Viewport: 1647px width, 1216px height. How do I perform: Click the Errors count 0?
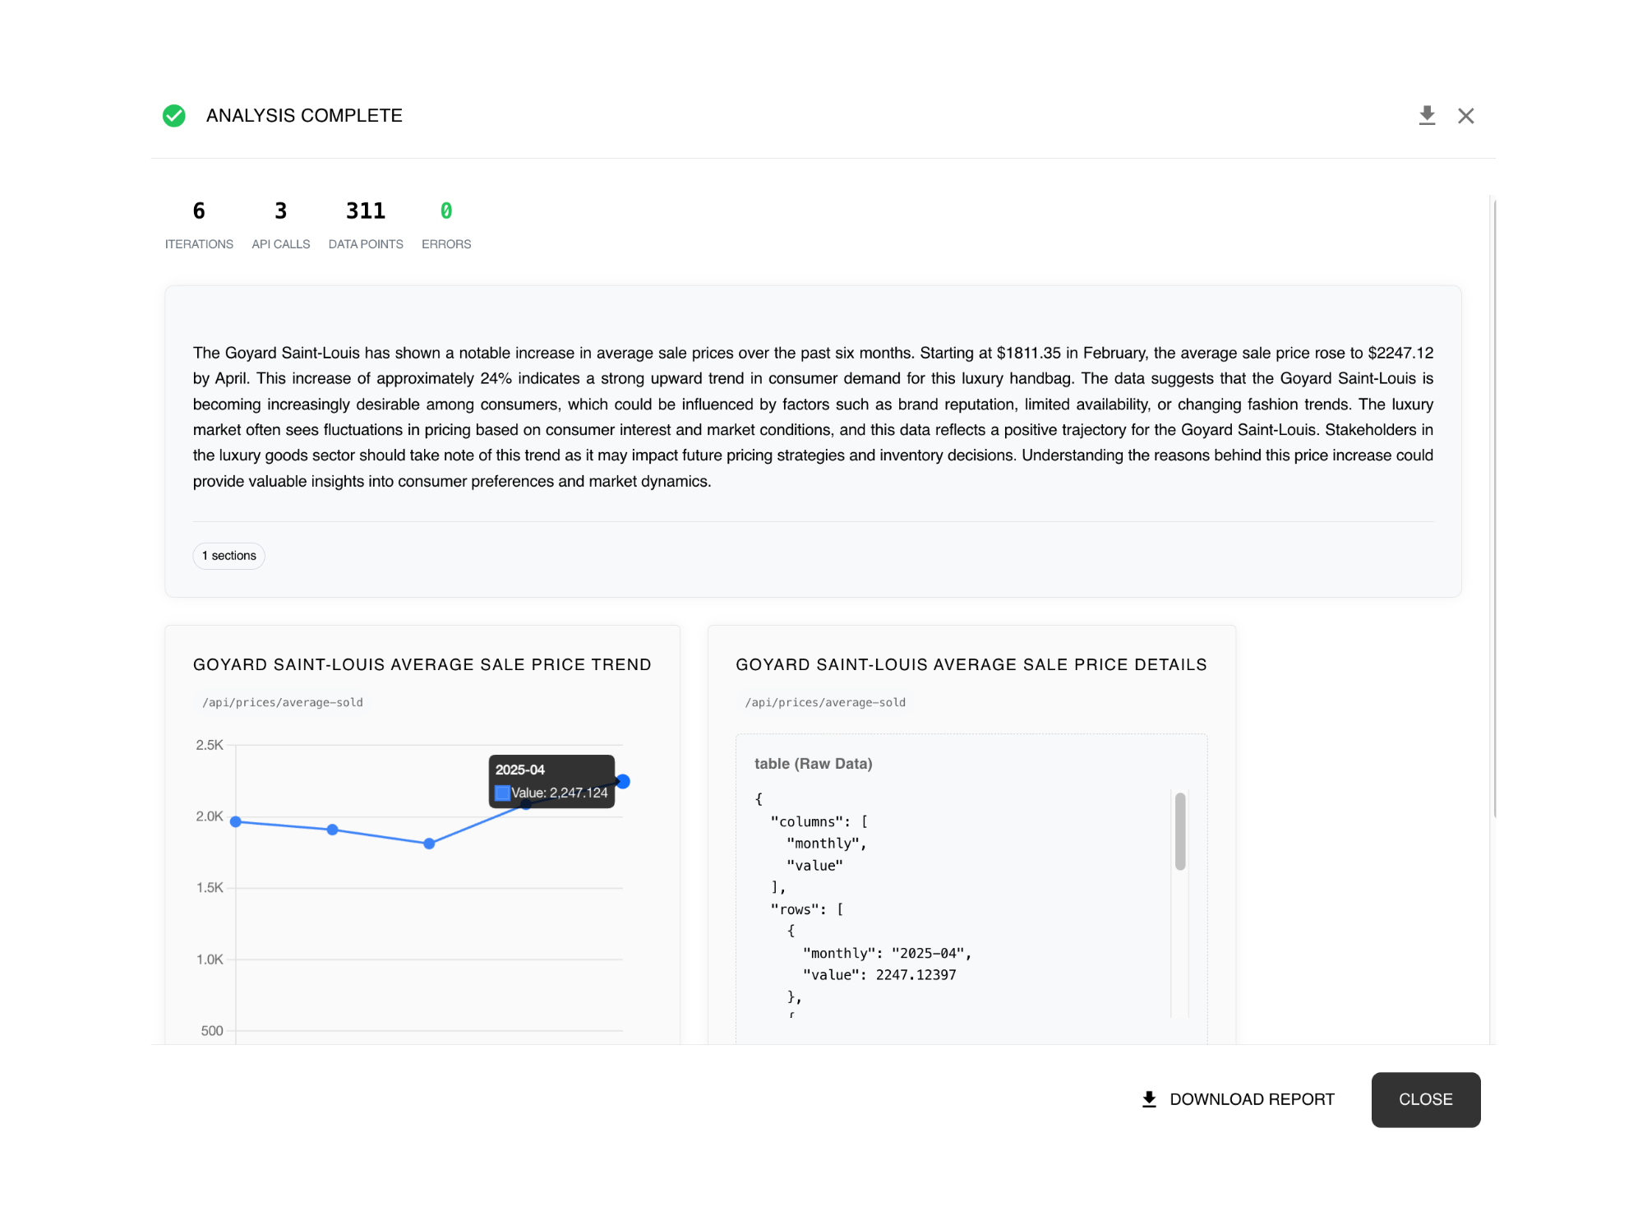pos(446,211)
